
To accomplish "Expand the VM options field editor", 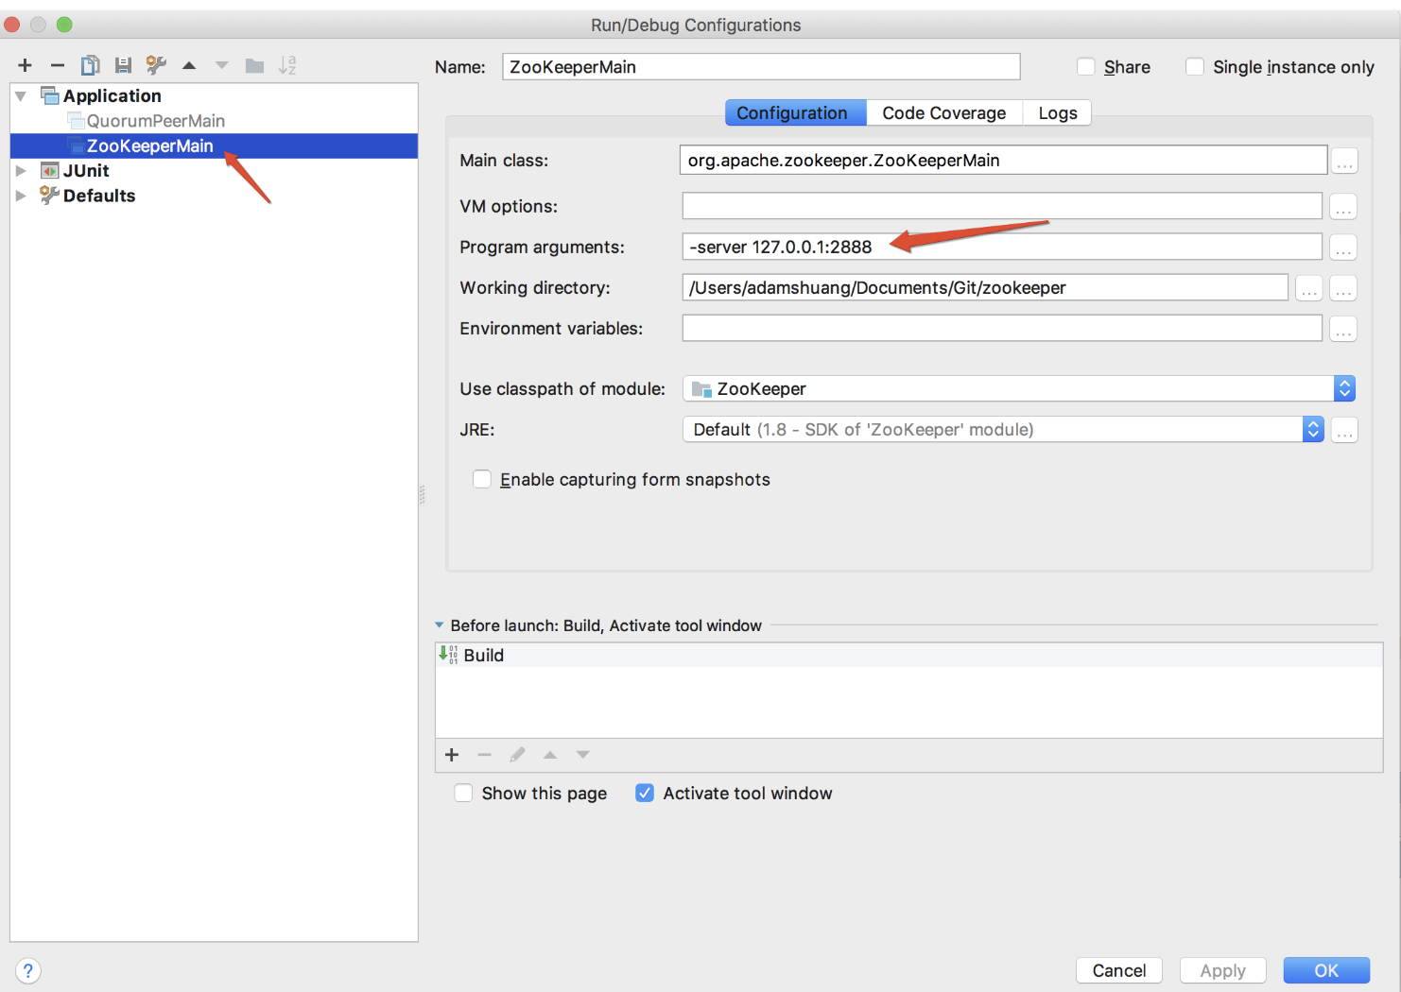I will 1343,207.
